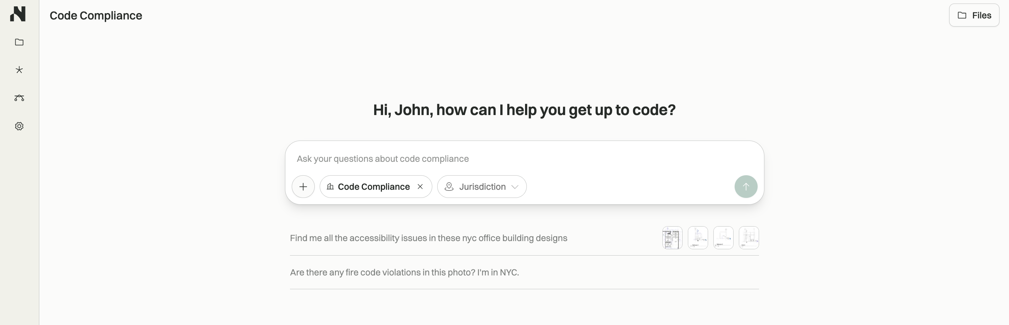Open the Files panel

(974, 15)
